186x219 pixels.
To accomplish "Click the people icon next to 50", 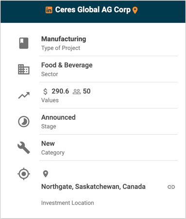I will [77, 92].
